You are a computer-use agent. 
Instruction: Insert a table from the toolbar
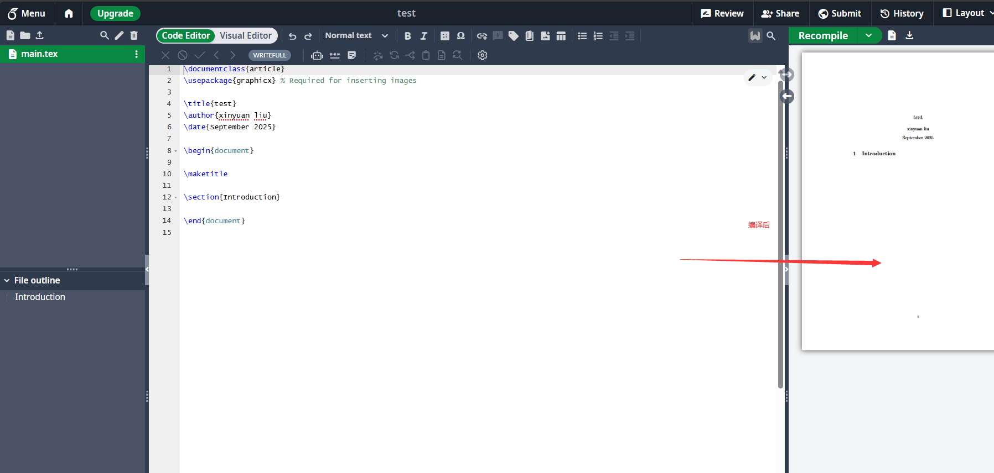pos(561,36)
